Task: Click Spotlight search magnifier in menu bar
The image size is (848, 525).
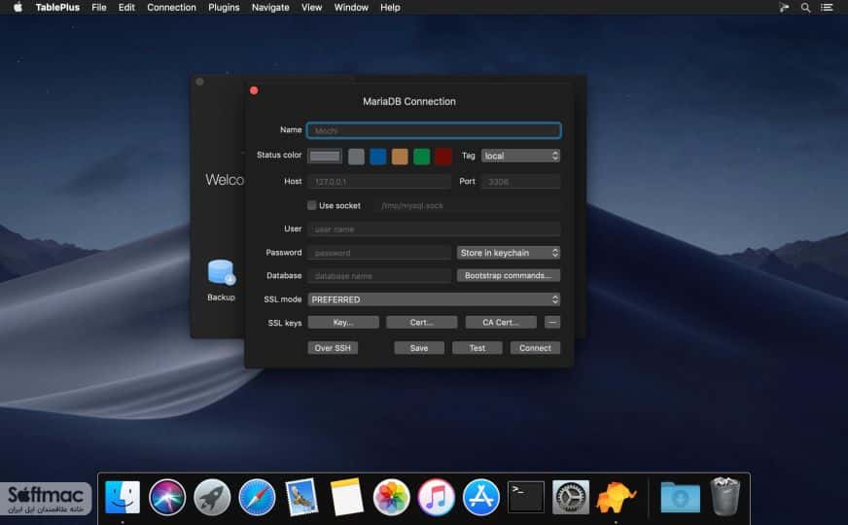Action: [x=805, y=8]
